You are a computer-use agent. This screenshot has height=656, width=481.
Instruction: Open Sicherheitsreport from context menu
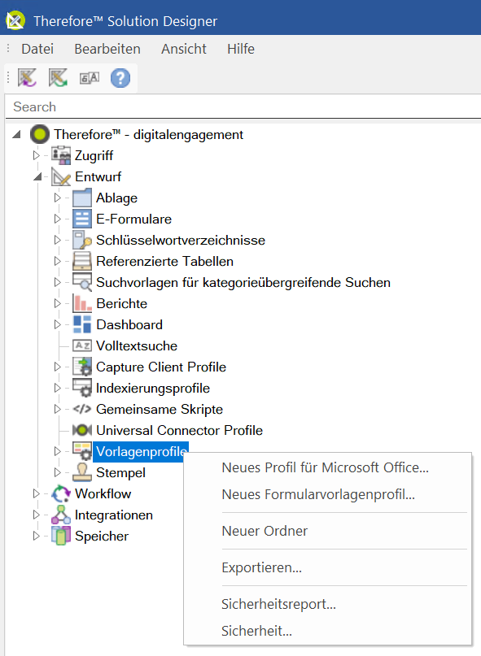pyautogui.click(x=327, y=604)
